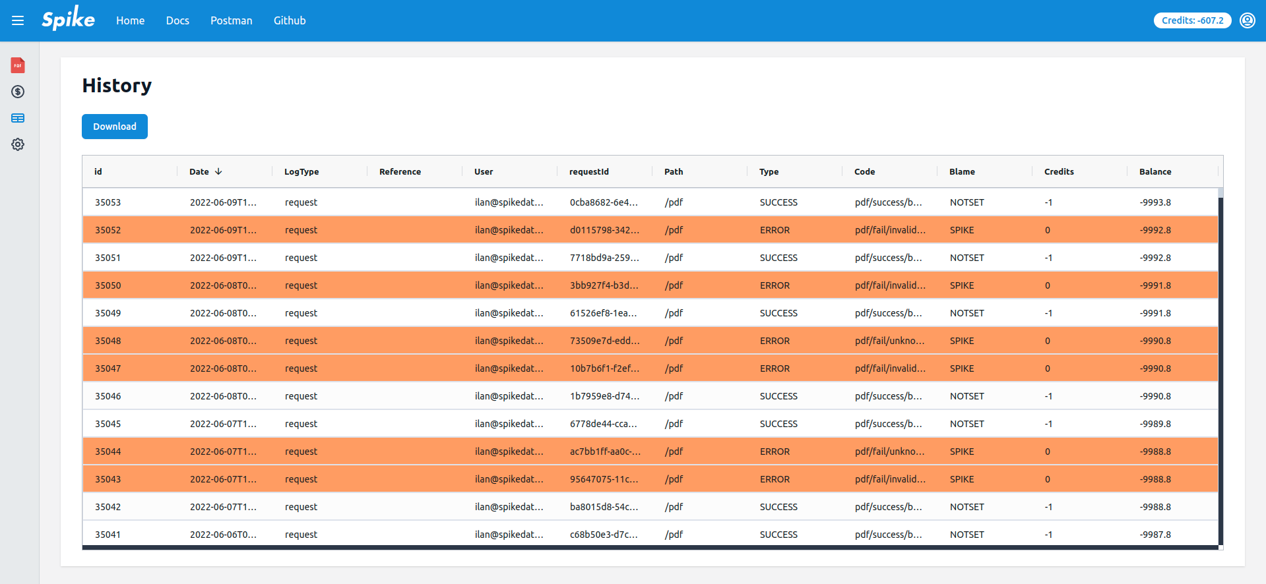
Task: Click the Credits balance badge
Action: (1192, 20)
